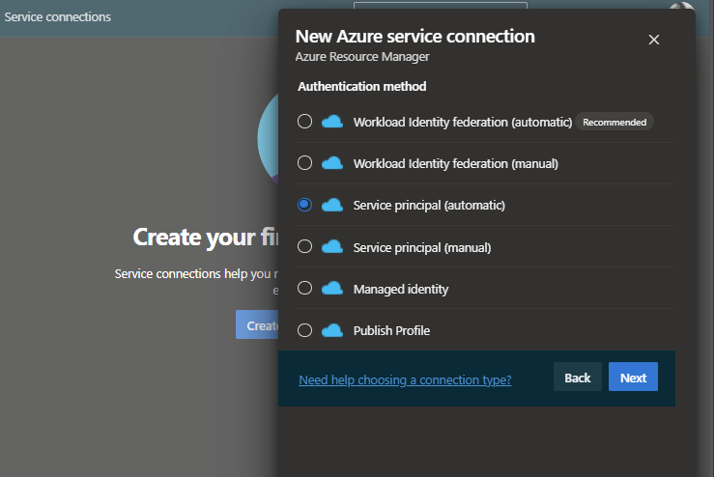This screenshot has height=477, width=714.
Task: Click cloud icon next to Publish Profile
Action: coord(332,330)
